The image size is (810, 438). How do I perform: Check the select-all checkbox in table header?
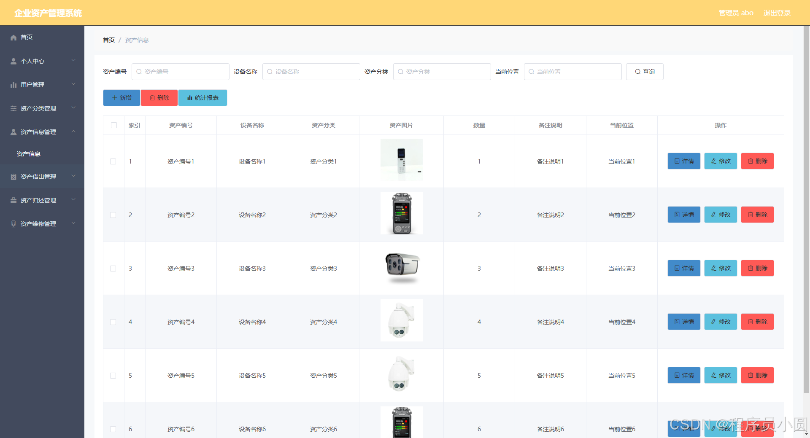(x=113, y=125)
